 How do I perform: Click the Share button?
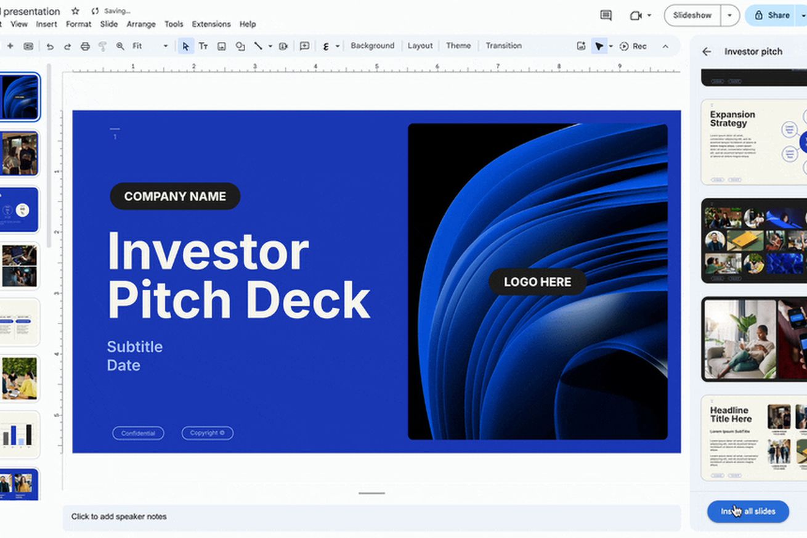click(773, 15)
